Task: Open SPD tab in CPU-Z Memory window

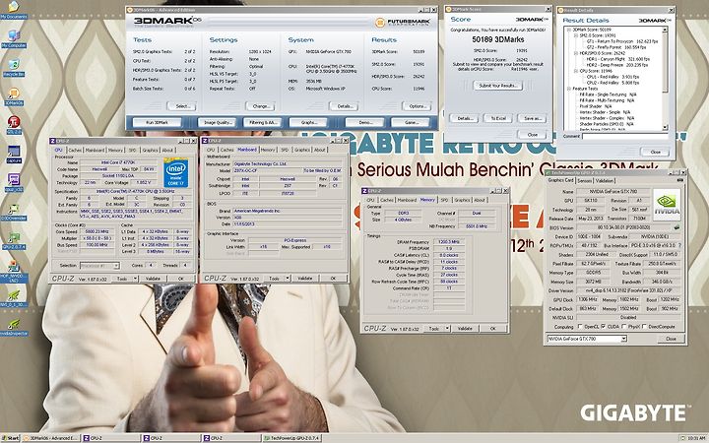Action: (x=444, y=200)
